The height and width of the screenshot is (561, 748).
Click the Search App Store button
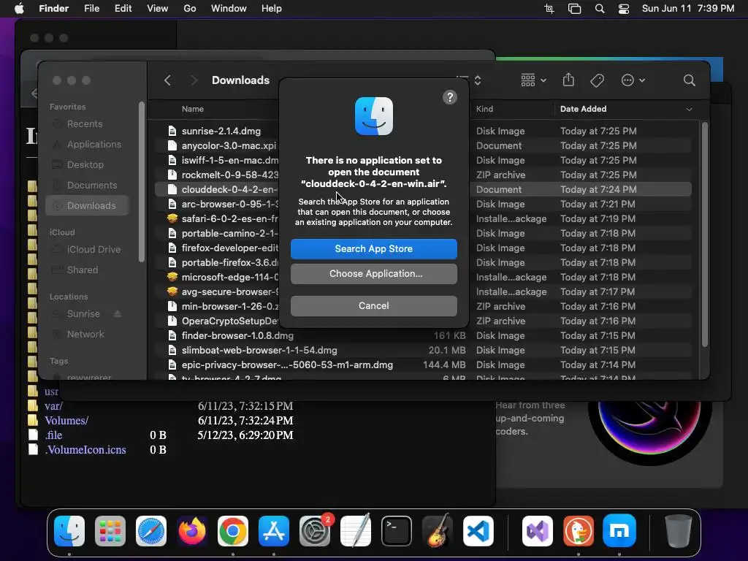pyautogui.click(x=373, y=248)
